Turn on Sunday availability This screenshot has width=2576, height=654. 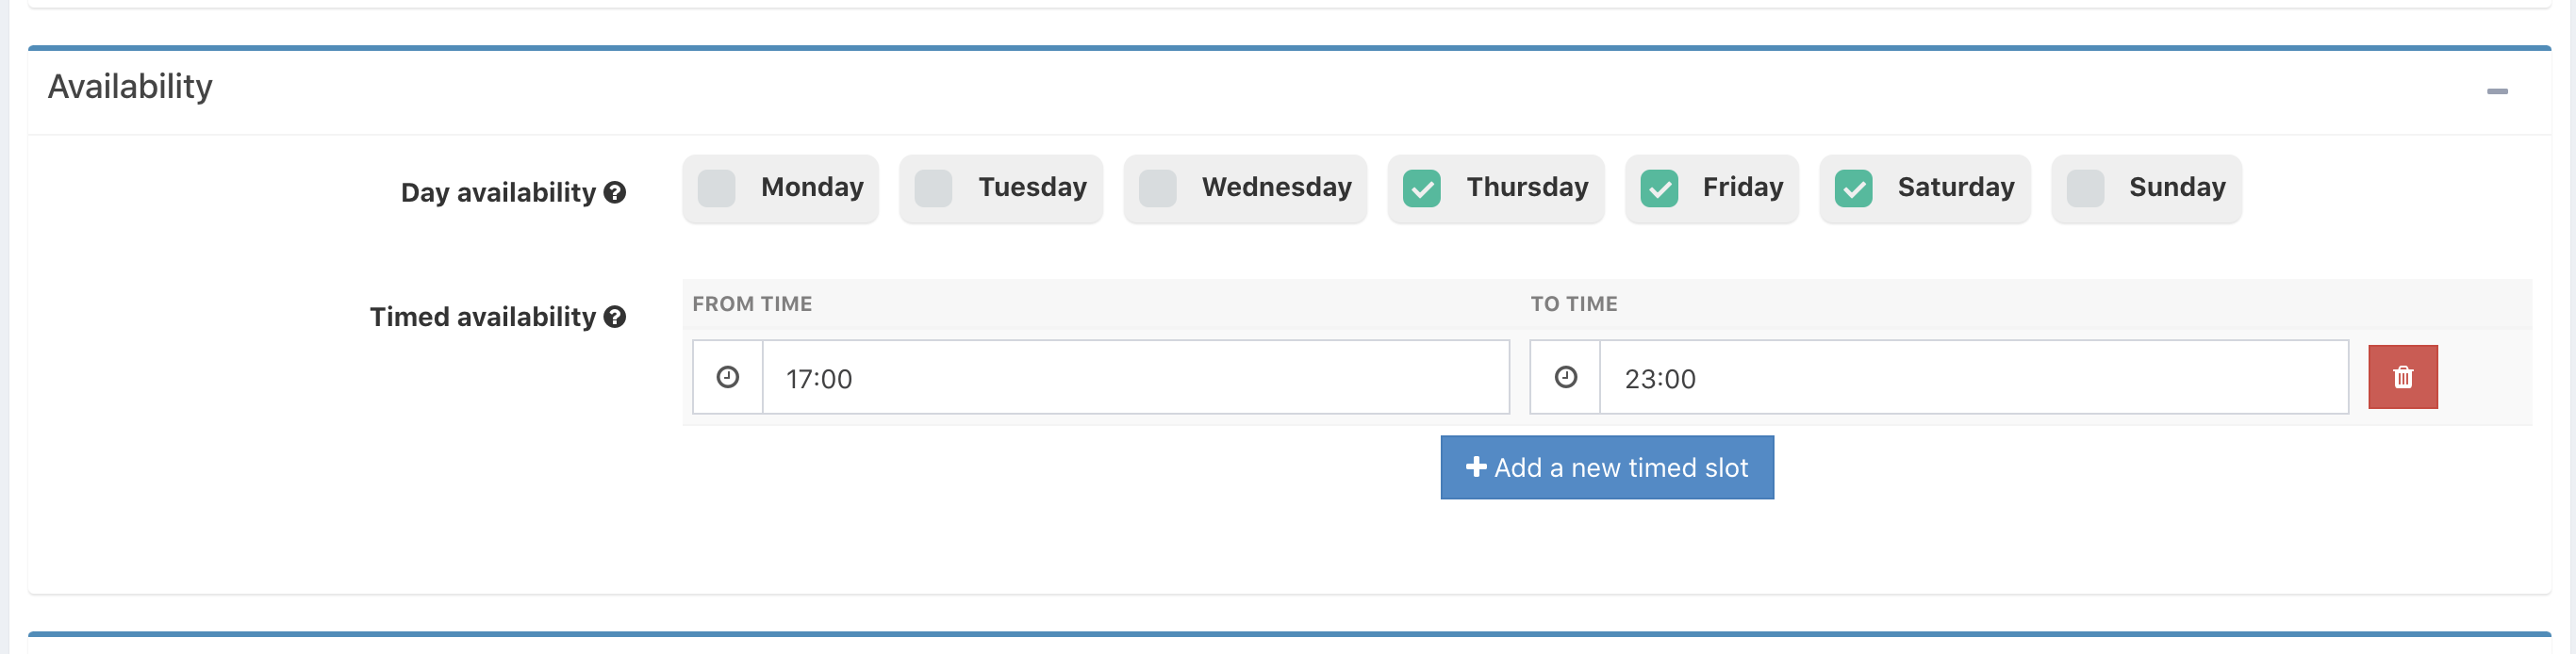pos(2085,188)
